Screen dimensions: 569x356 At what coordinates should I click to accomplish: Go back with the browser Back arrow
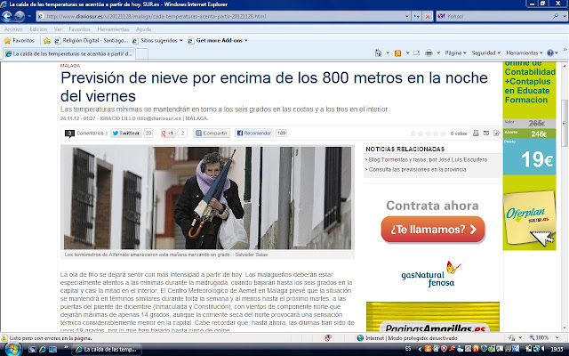(6, 16)
